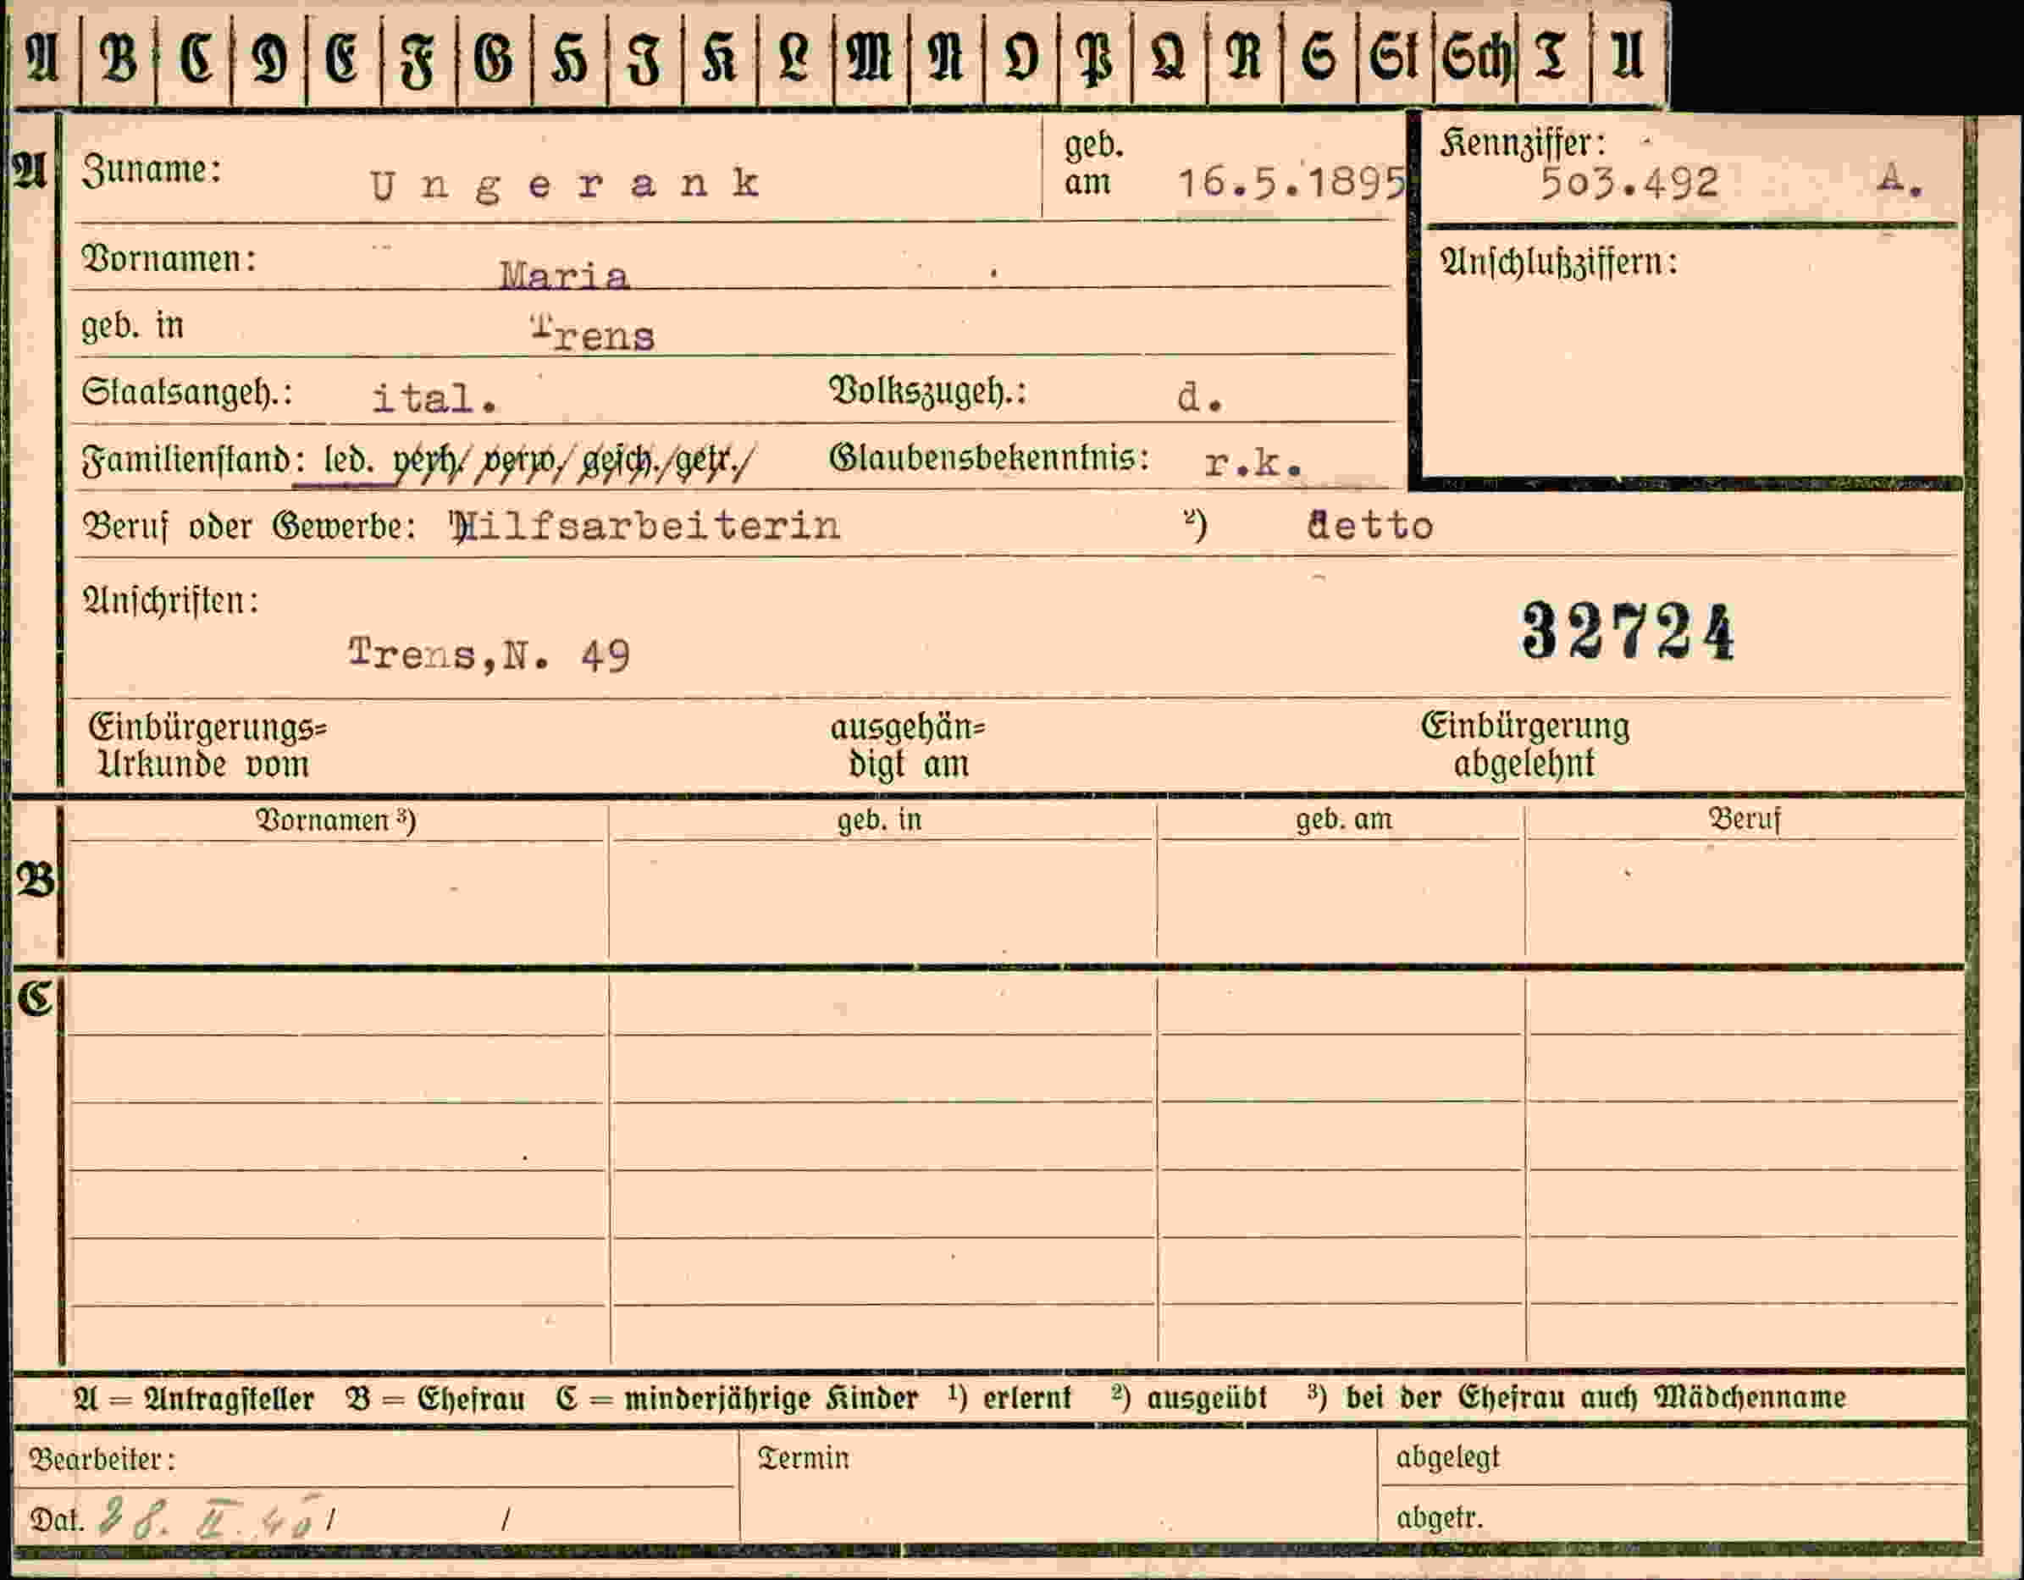Click the "M" alphabet index tab
The image size is (2024, 1580).
(x=869, y=58)
